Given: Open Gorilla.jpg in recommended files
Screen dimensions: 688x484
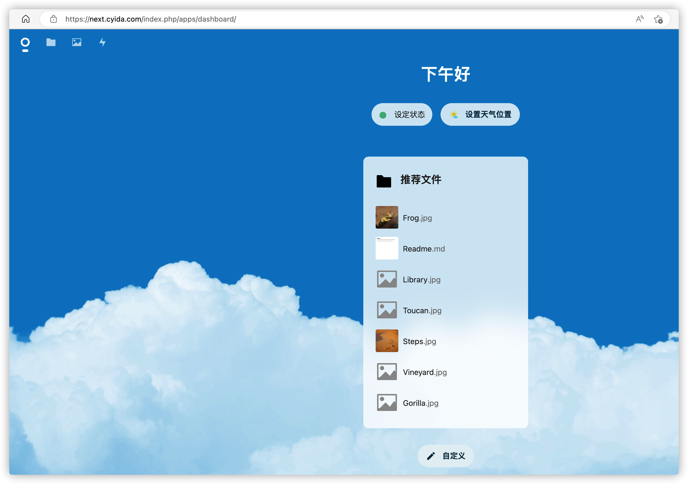Looking at the screenshot, I should click(420, 403).
